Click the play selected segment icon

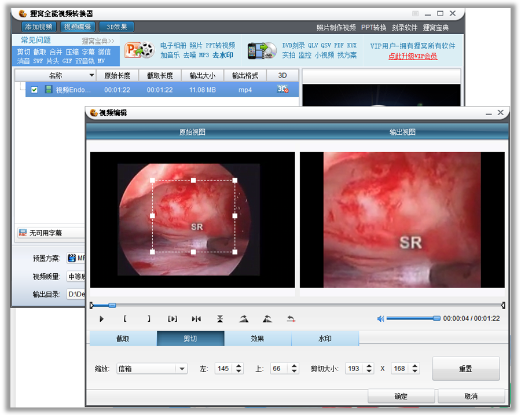[173, 319]
